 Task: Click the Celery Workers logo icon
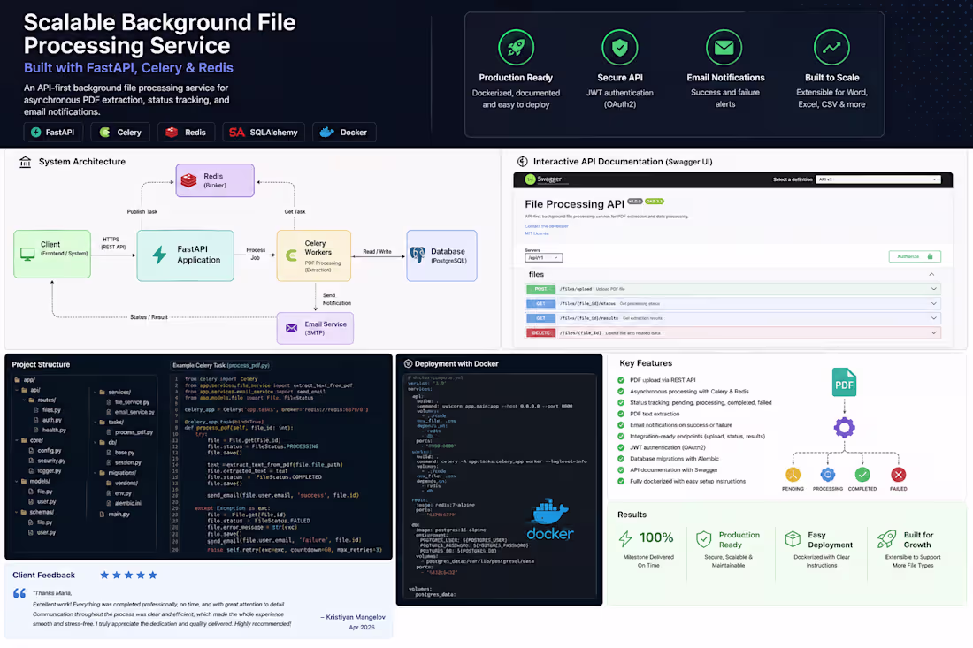click(291, 255)
